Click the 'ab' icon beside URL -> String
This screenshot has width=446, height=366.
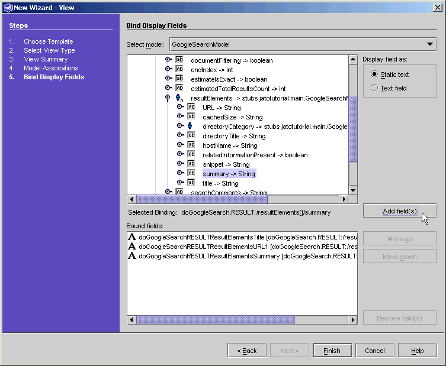(x=191, y=107)
